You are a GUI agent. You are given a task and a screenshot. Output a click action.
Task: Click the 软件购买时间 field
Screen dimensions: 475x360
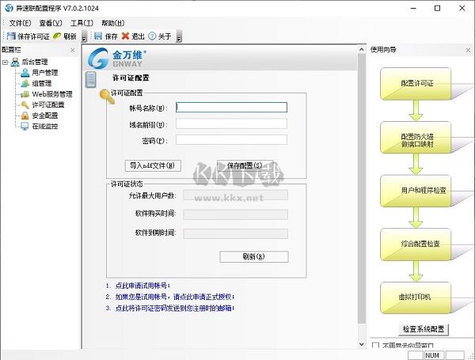[x=235, y=214]
